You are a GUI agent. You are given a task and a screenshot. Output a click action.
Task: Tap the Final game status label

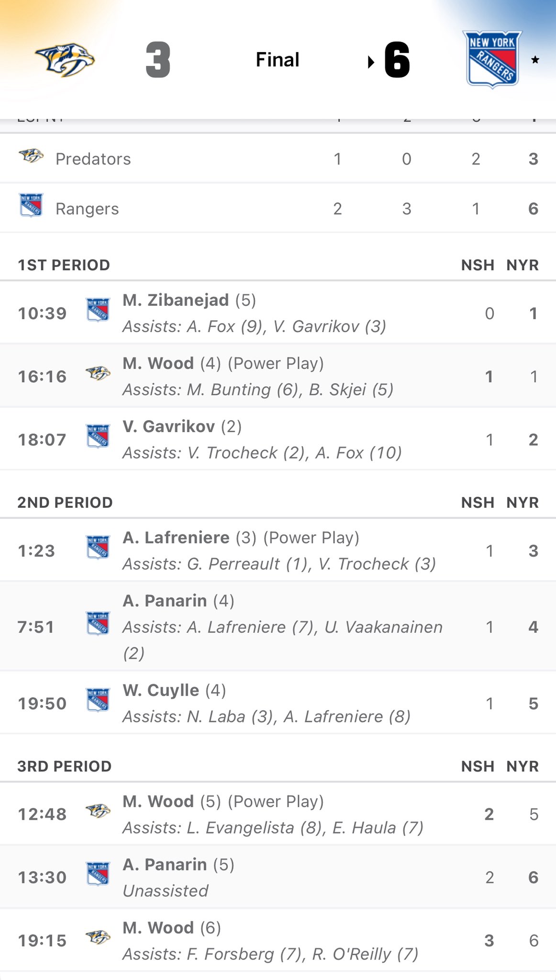pyautogui.click(x=278, y=60)
